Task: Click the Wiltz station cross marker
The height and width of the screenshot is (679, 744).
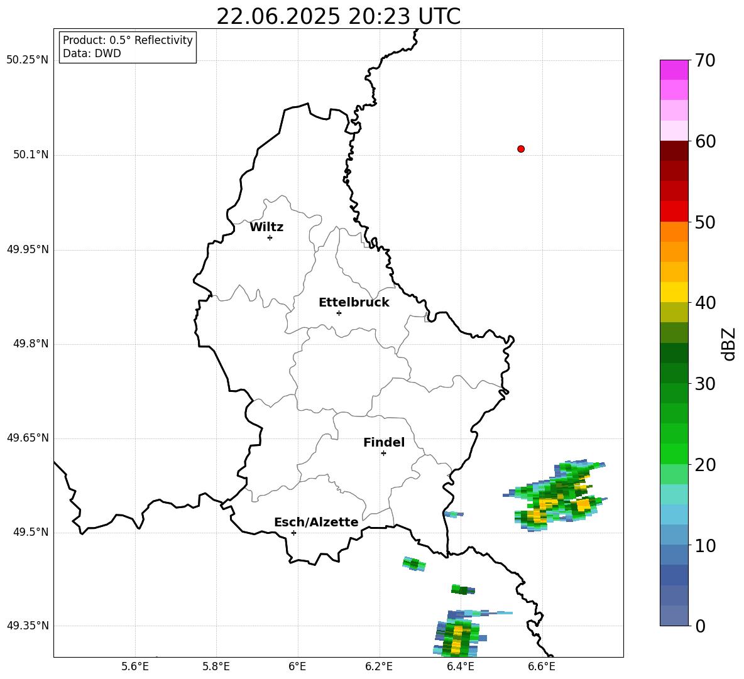Action: 270,237
